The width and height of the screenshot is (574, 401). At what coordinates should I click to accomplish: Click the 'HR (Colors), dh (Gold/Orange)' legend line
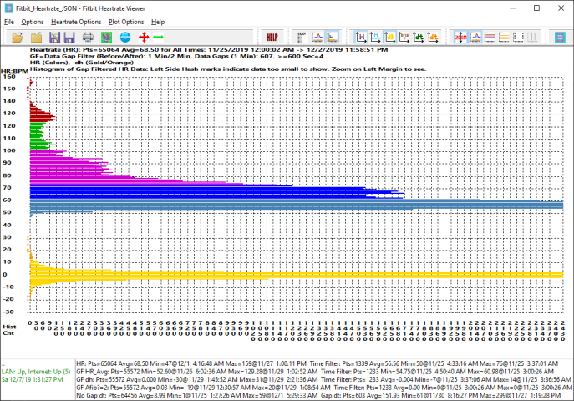(x=82, y=63)
